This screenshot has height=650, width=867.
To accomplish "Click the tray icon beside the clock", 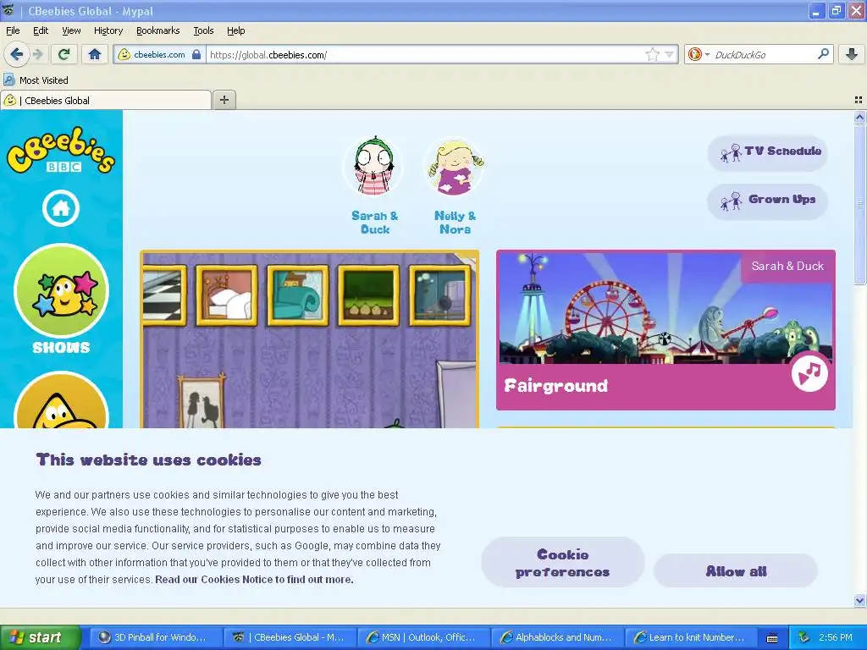I will (804, 637).
